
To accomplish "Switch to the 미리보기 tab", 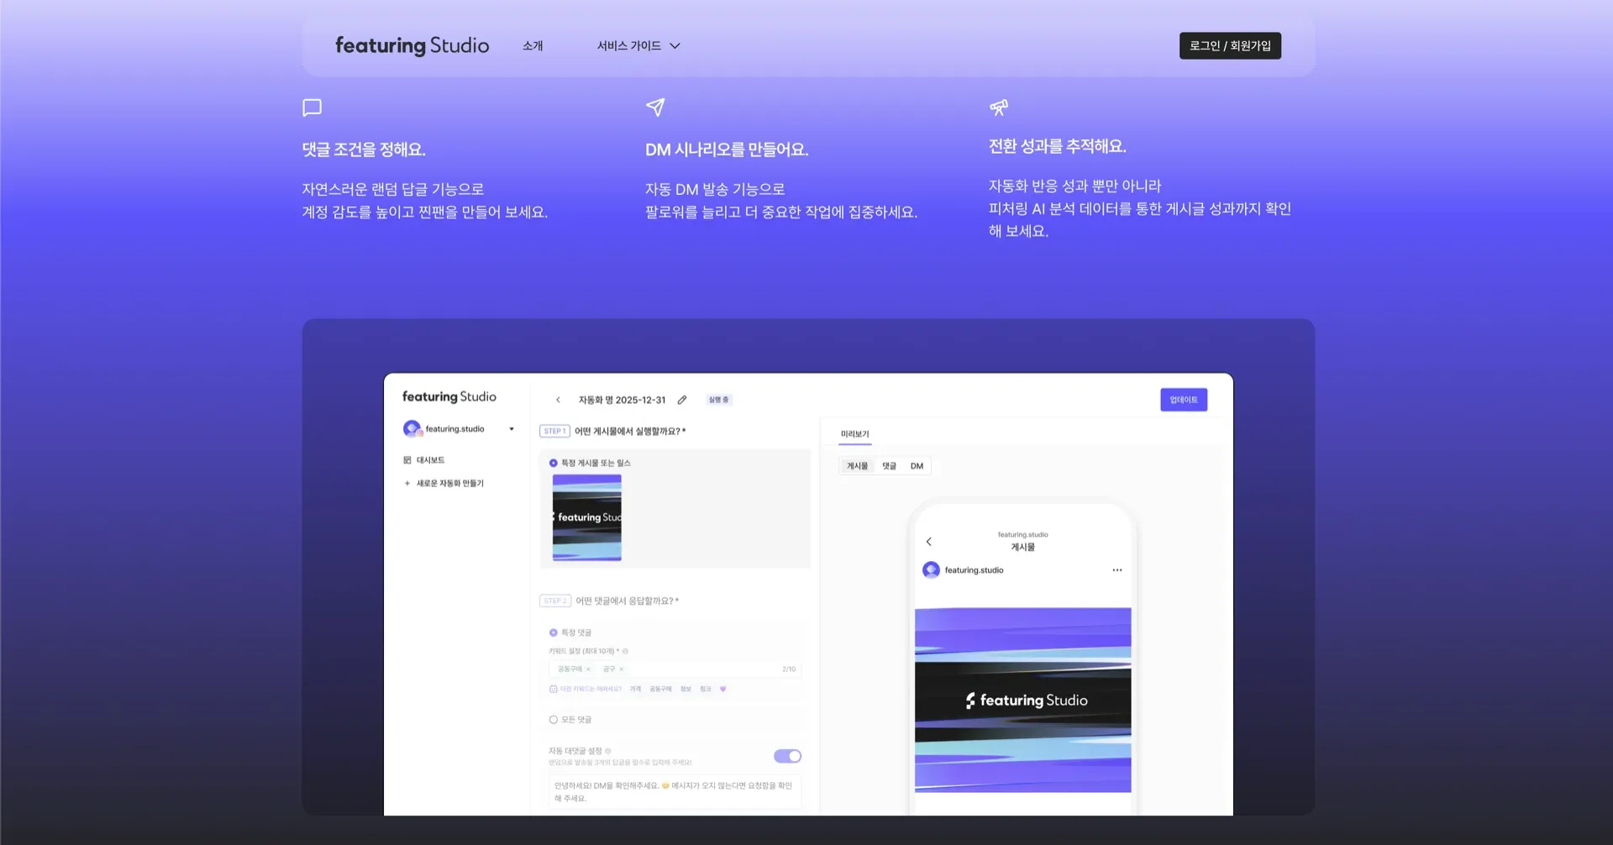I will [855, 434].
